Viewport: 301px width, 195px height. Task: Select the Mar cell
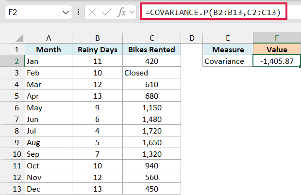pyautogui.click(x=49, y=85)
